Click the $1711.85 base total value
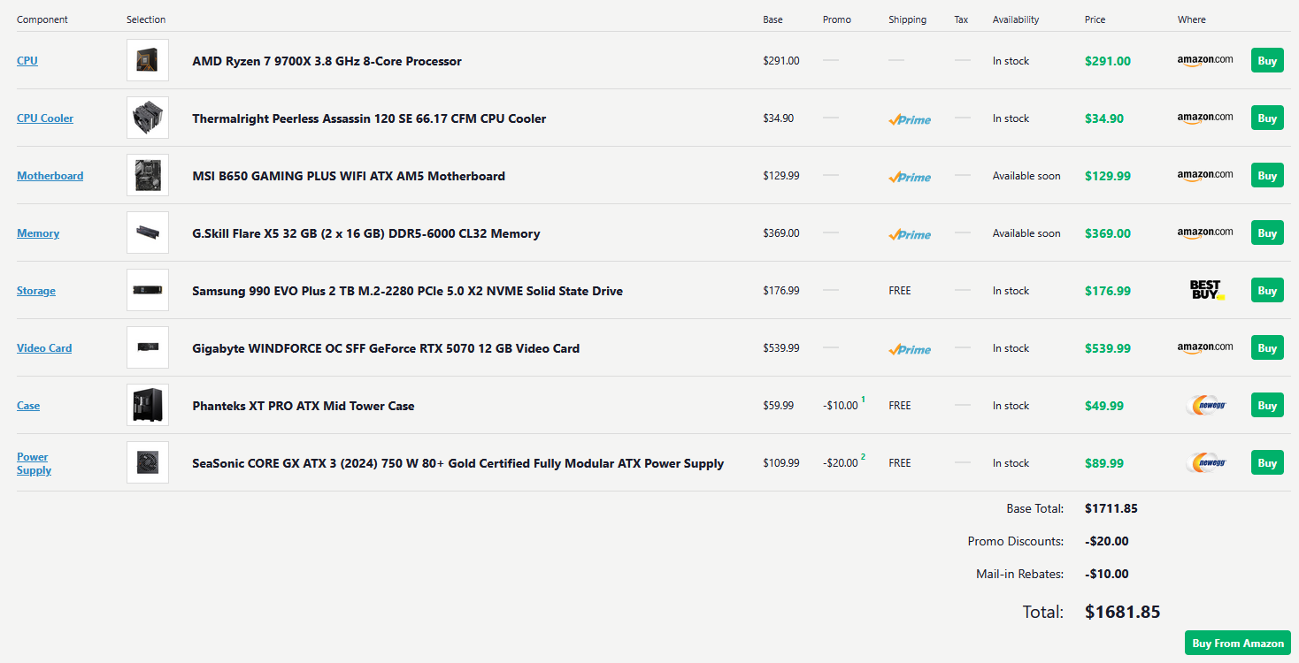 (x=1111, y=508)
